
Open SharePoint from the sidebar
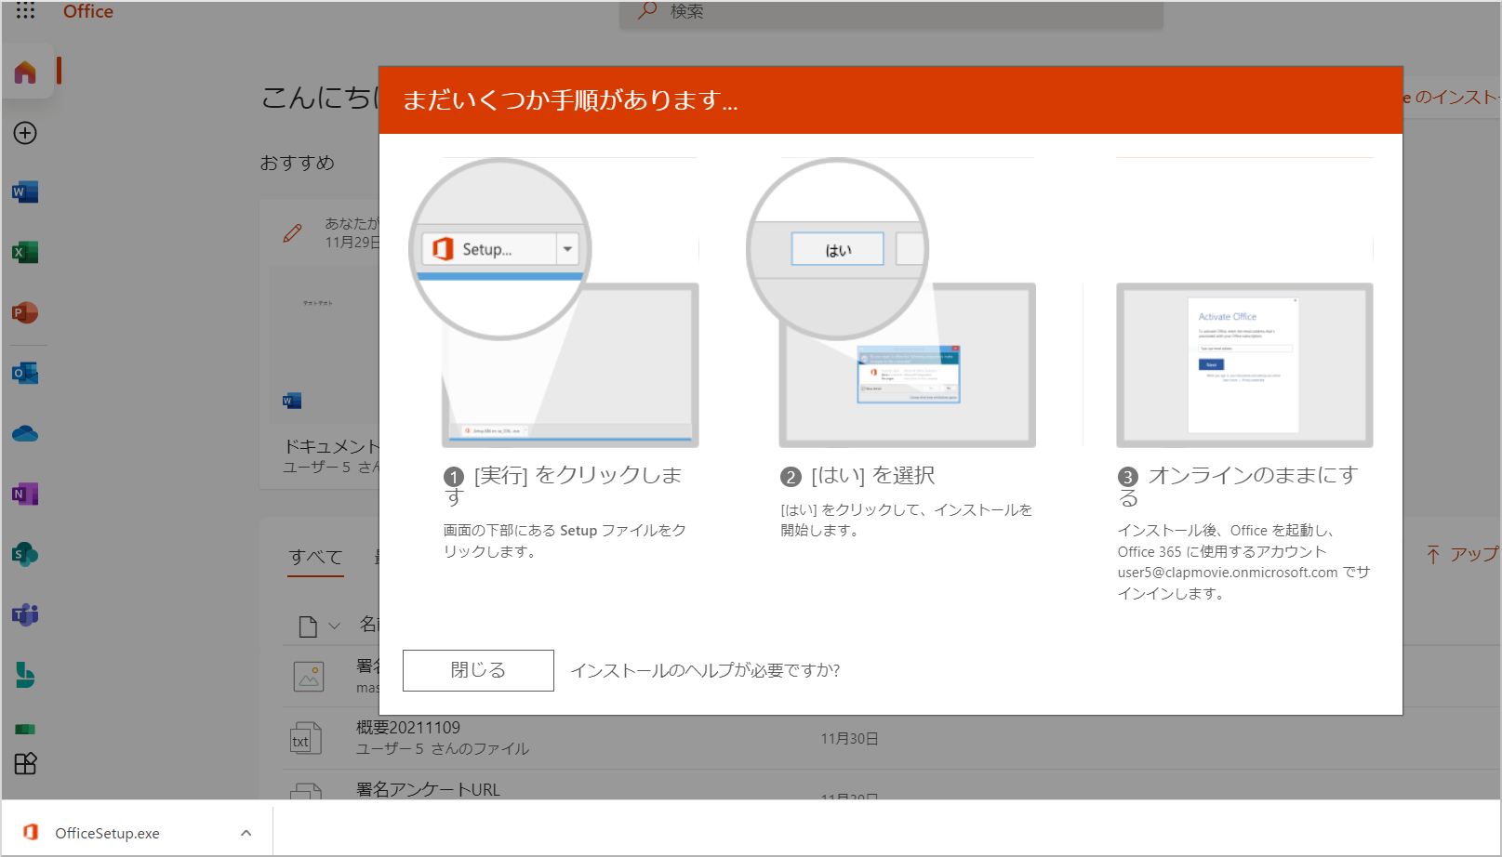click(x=25, y=554)
